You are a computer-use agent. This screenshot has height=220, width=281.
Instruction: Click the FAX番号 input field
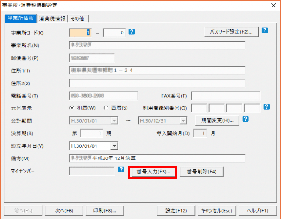click(225, 96)
